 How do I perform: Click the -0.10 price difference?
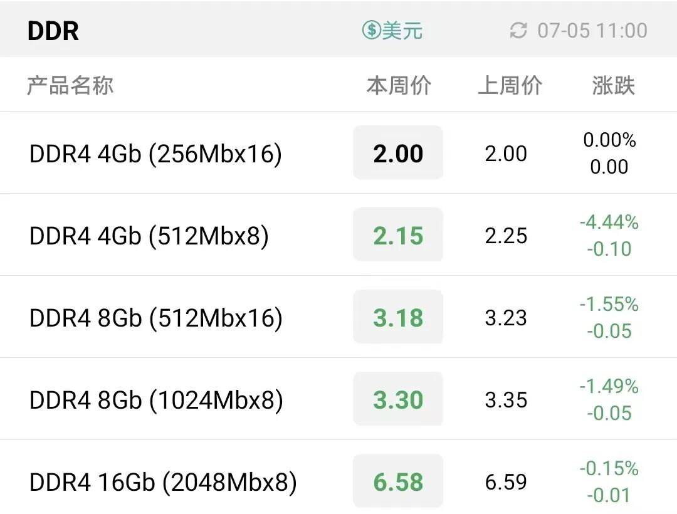click(609, 249)
